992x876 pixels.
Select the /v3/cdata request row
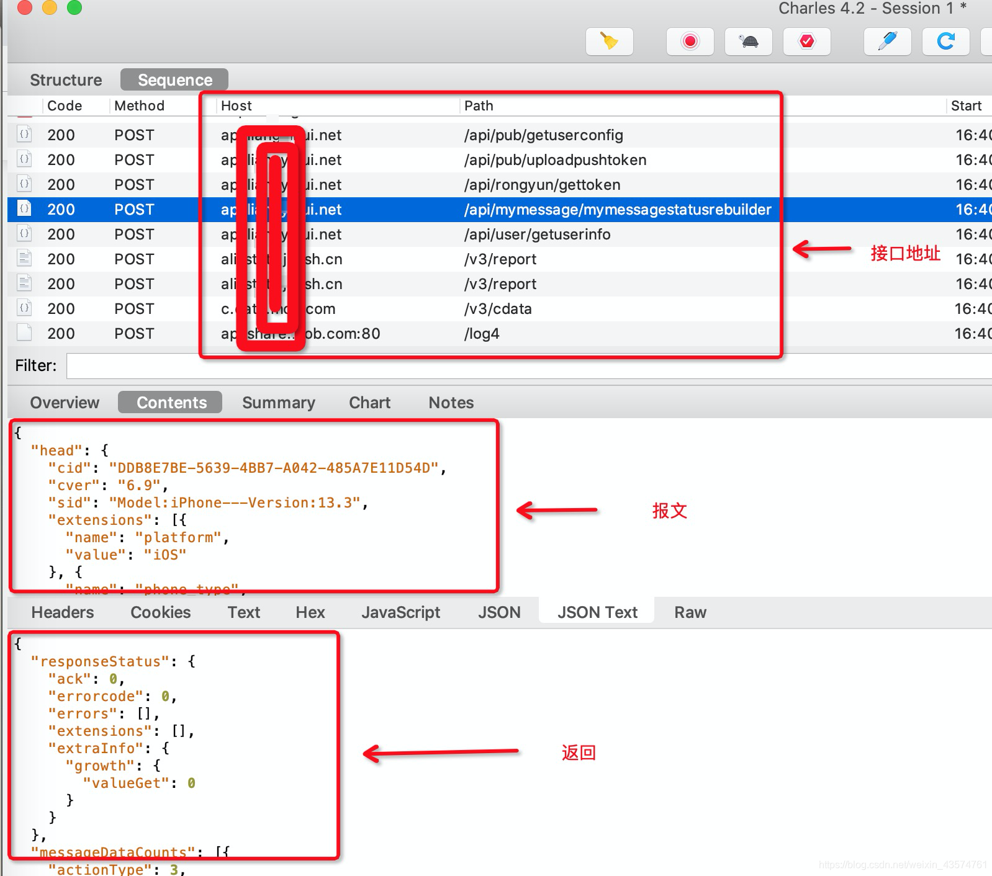coord(500,309)
